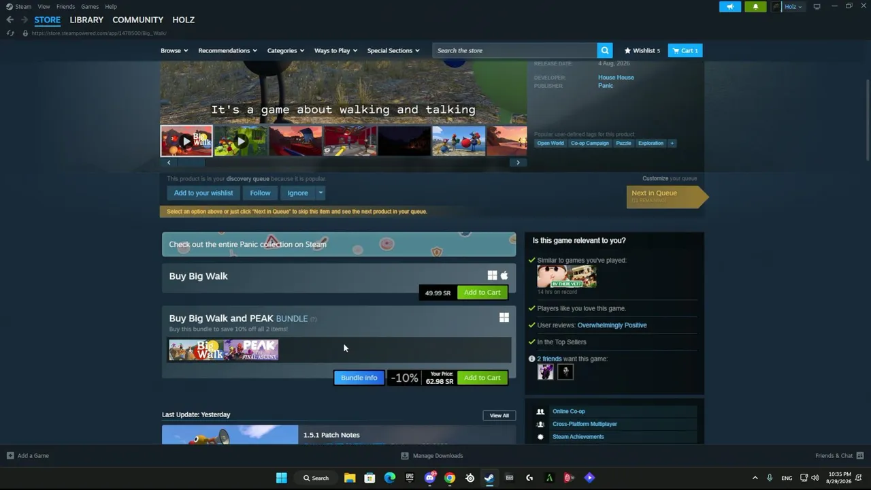Add Big Walk to cart for 49.99 SR
Viewport: 871px width, 490px height.
pyautogui.click(x=482, y=293)
